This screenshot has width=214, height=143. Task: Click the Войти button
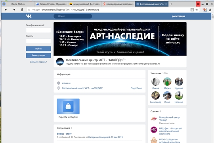[x=38, y=48]
